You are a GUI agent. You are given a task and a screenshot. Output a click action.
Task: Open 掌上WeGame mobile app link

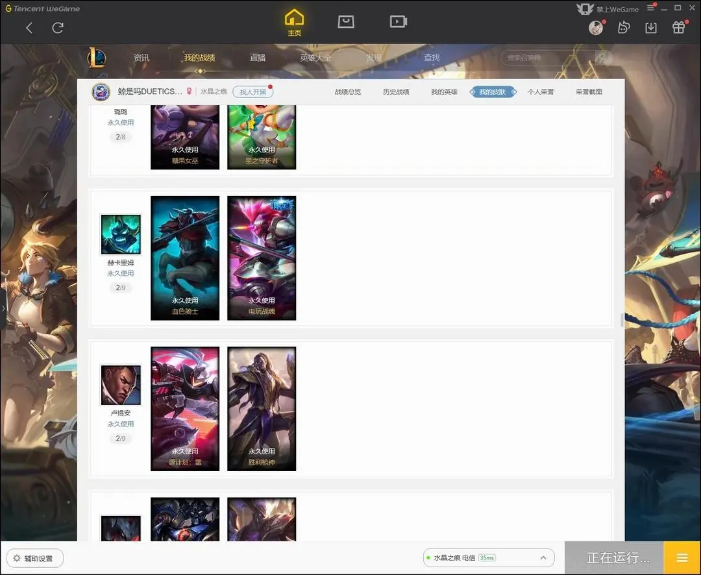click(608, 9)
